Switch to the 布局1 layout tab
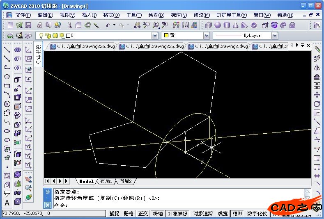Screen dimensions: 324x219 106,181
